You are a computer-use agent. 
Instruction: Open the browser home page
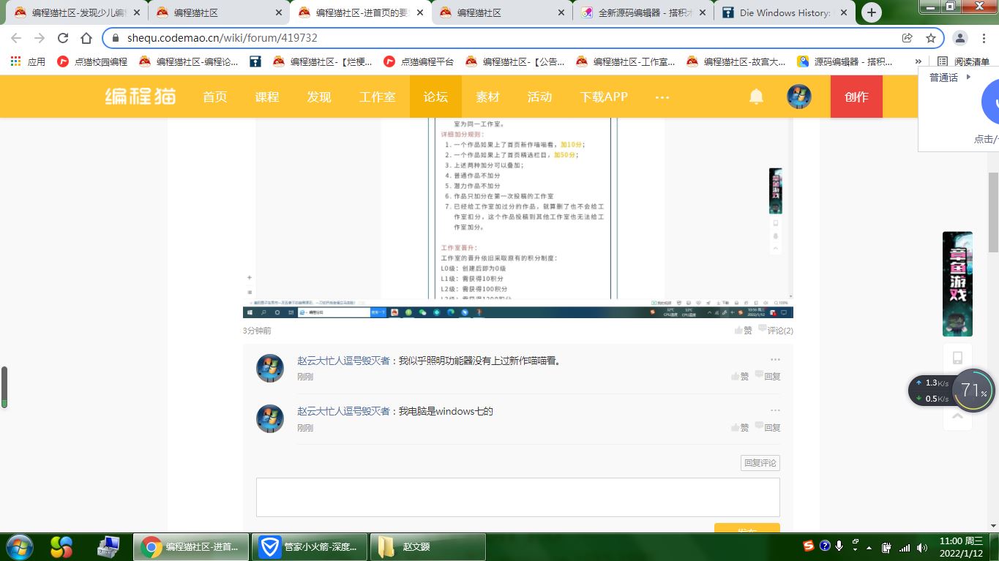click(x=86, y=38)
